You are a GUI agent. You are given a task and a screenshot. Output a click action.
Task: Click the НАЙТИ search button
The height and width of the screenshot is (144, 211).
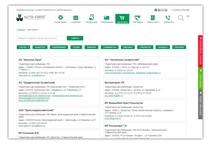click(x=75, y=38)
